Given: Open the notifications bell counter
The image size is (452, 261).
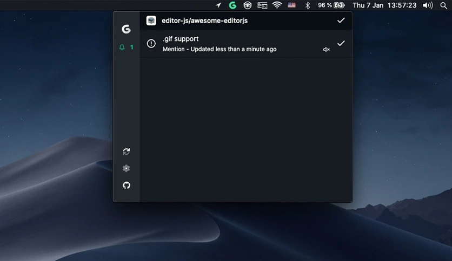Looking at the screenshot, I should point(127,47).
